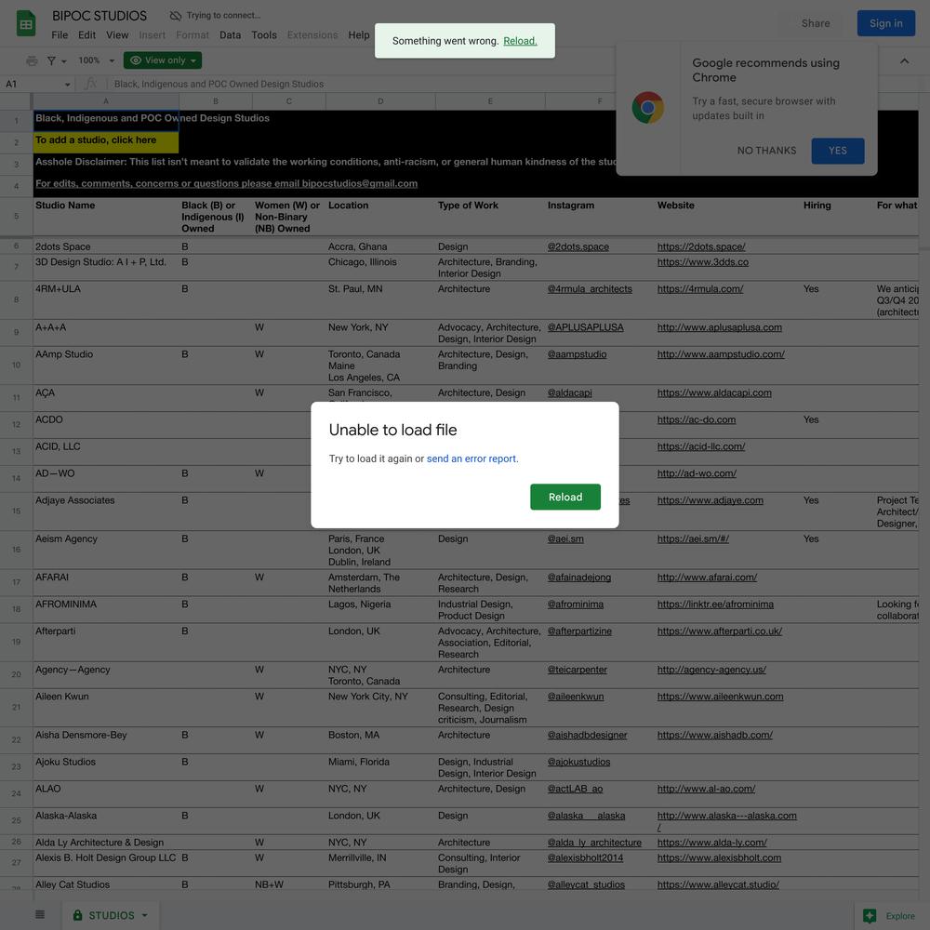Select row 10 header

pos(16,365)
